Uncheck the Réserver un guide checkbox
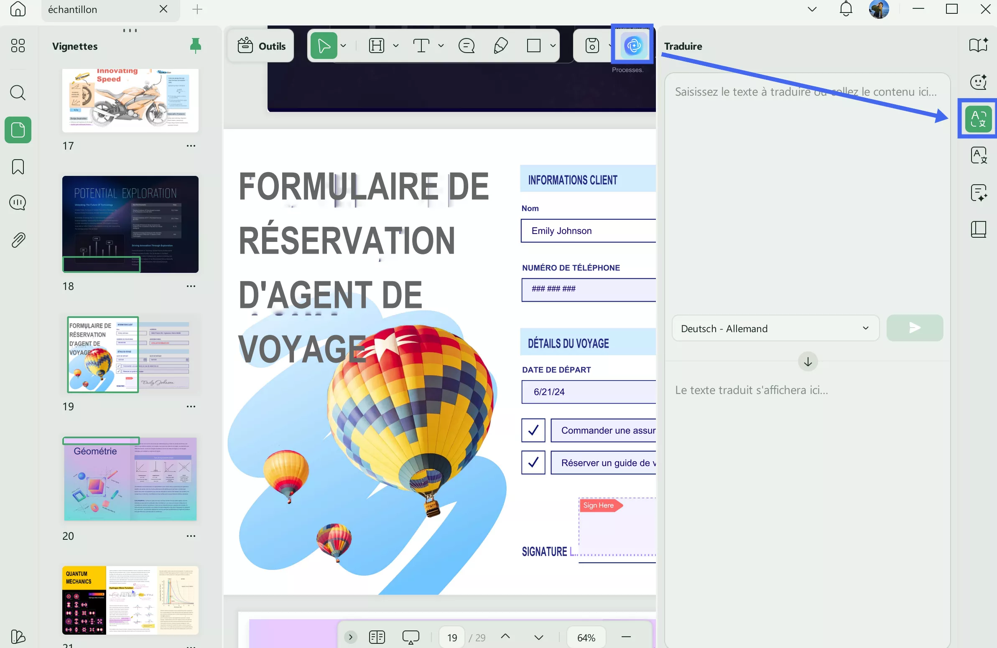 [x=533, y=462]
